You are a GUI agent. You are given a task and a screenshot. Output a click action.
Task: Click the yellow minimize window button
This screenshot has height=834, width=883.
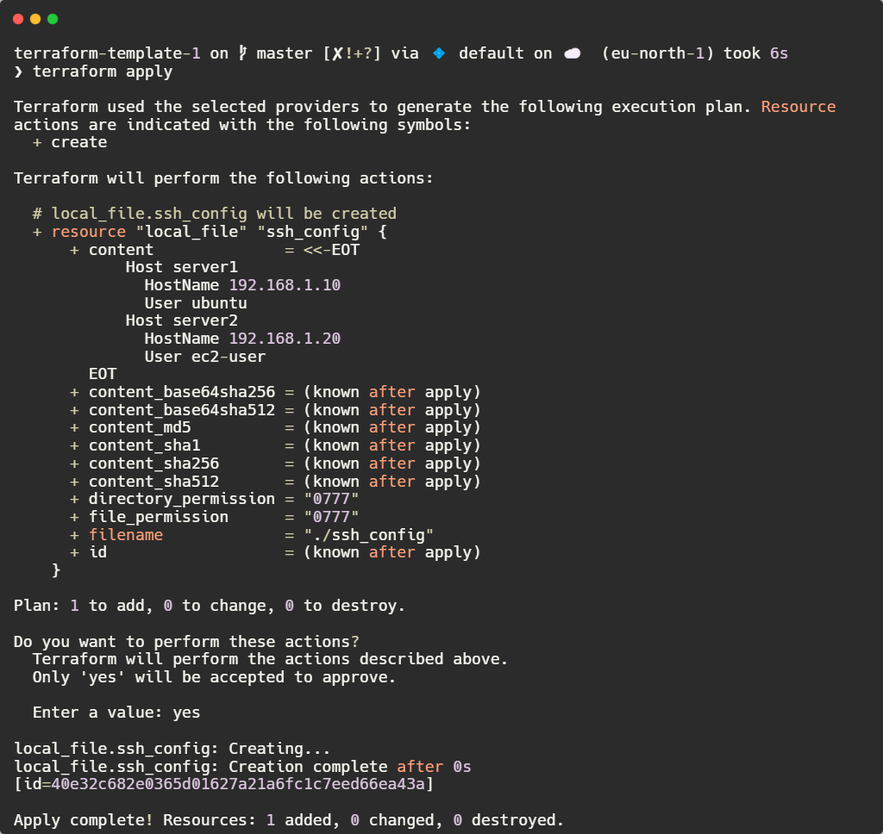point(34,19)
